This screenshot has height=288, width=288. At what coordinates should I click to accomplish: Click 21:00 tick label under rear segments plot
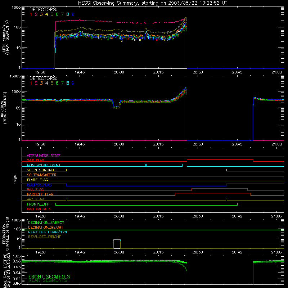pos(276,144)
